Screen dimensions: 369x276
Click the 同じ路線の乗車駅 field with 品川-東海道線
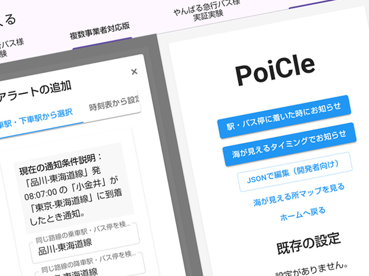pos(84,243)
